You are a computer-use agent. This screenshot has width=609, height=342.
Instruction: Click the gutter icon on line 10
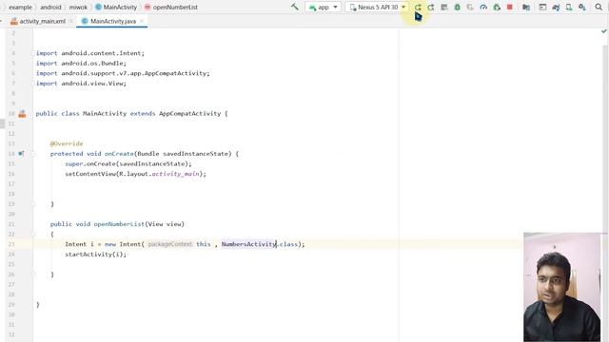[x=22, y=114]
